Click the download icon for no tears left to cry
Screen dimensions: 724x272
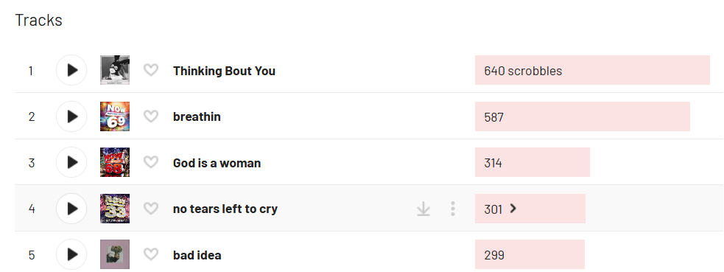(423, 209)
